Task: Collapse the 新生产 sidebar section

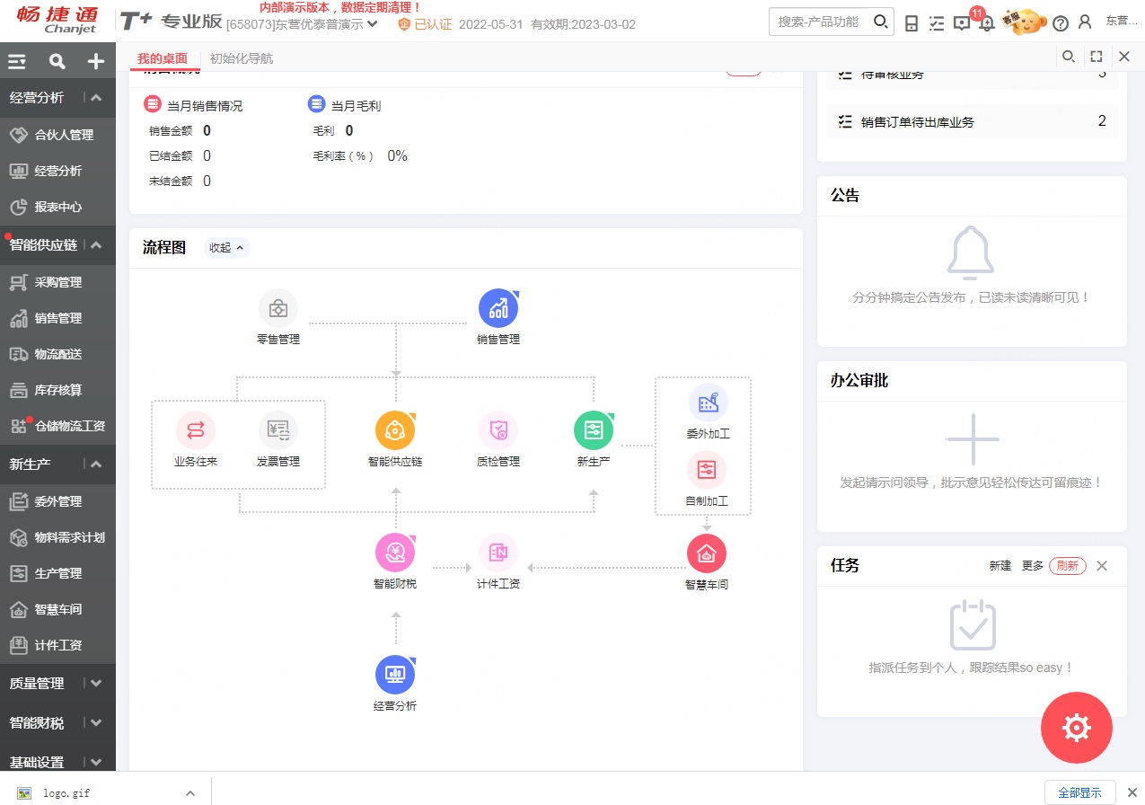Action: pyautogui.click(x=96, y=464)
